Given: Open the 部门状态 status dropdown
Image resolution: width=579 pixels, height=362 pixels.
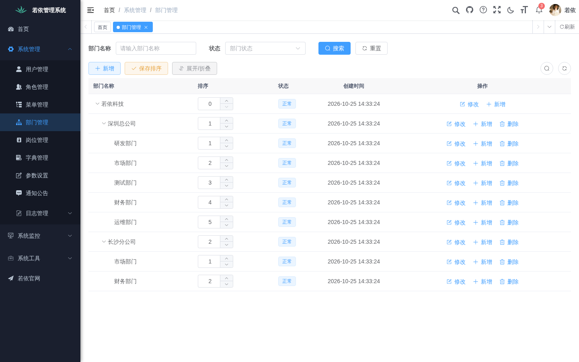Looking at the screenshot, I should click(x=265, y=48).
